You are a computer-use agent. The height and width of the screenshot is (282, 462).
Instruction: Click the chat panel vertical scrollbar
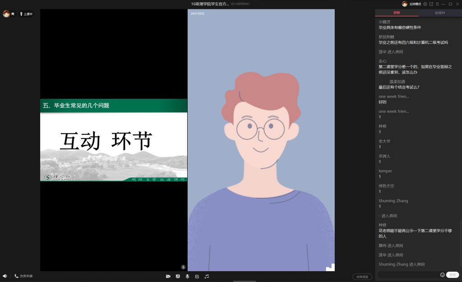pyautogui.click(x=461, y=244)
